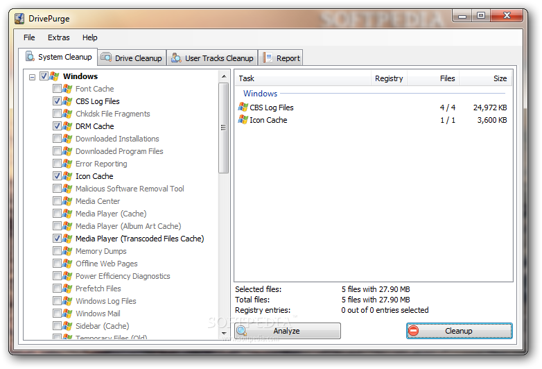Select the Media Player (Cache) item

click(111, 214)
